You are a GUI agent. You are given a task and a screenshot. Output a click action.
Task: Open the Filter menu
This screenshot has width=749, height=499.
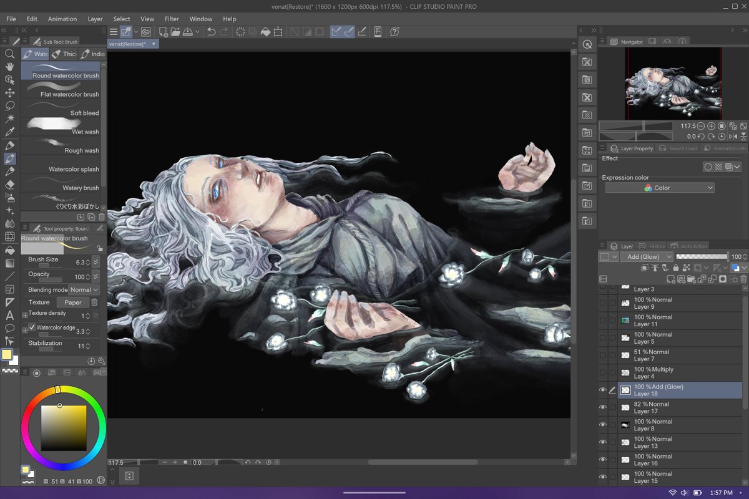click(x=172, y=19)
